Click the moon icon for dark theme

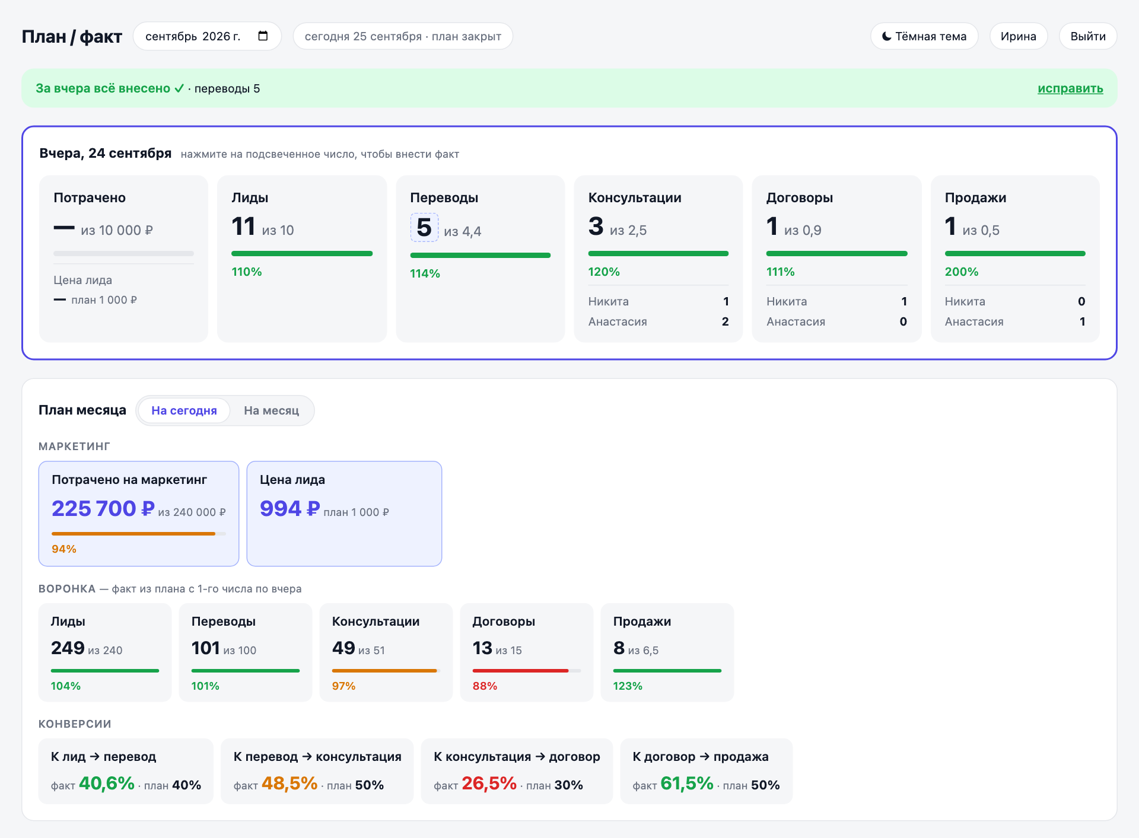pos(887,36)
